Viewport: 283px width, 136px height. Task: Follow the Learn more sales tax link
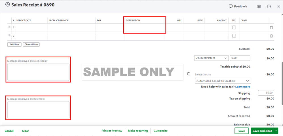242,87
